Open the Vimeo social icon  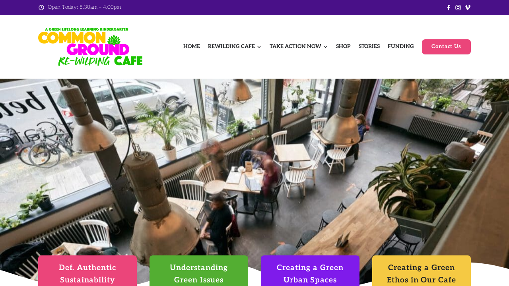(468, 8)
